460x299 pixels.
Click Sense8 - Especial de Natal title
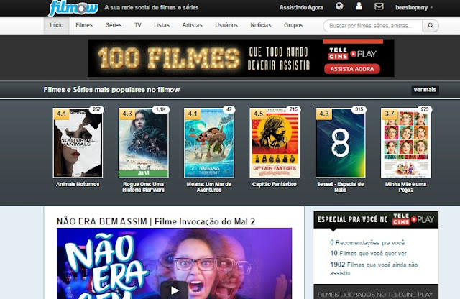340,187
